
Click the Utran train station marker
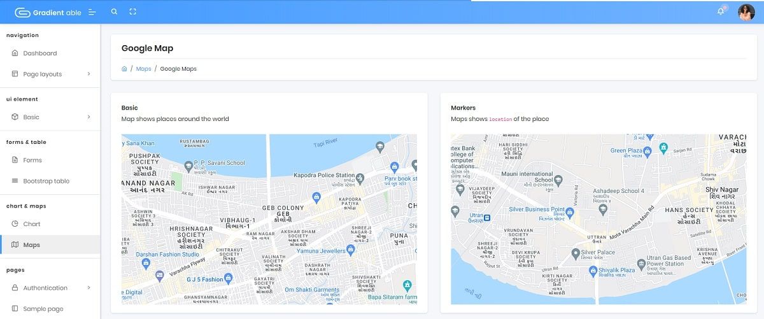pyautogui.click(x=486, y=218)
